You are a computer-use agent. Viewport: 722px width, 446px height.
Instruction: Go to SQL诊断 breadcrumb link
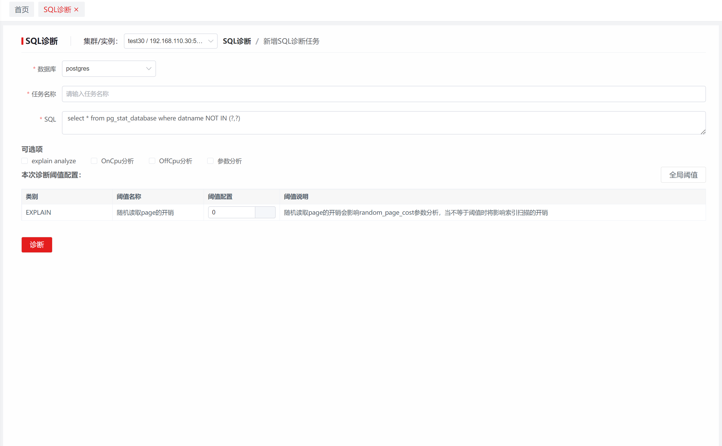(x=237, y=41)
